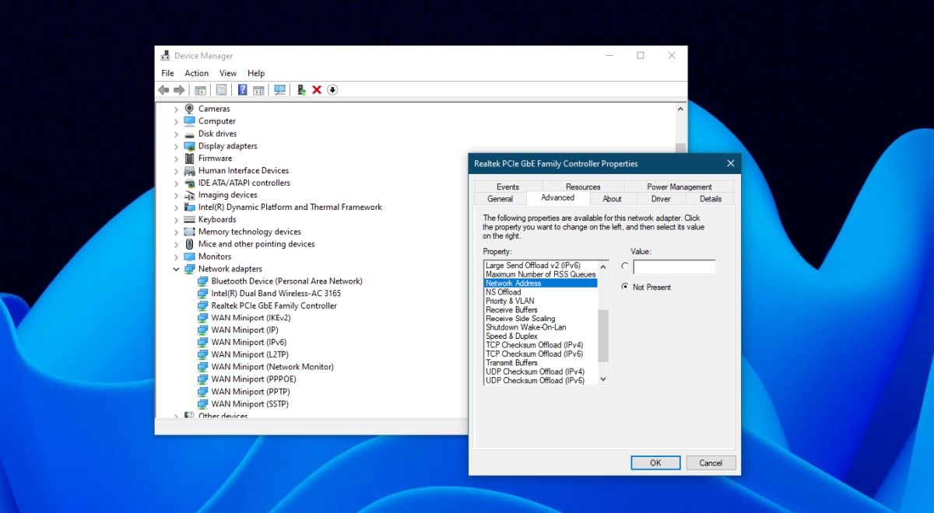Click the Update driver green arrow icon
934x513 pixels.
coord(301,90)
